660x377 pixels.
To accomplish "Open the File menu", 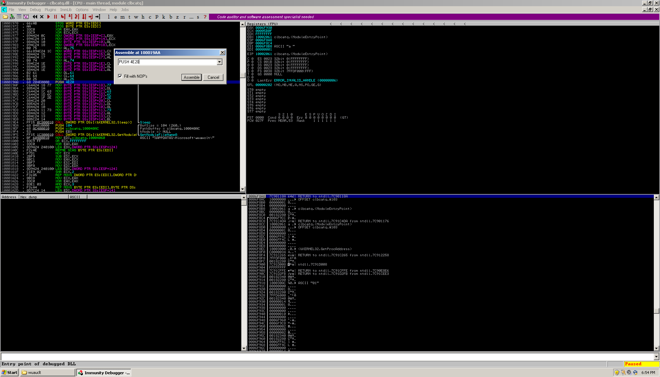I will click(x=11, y=10).
